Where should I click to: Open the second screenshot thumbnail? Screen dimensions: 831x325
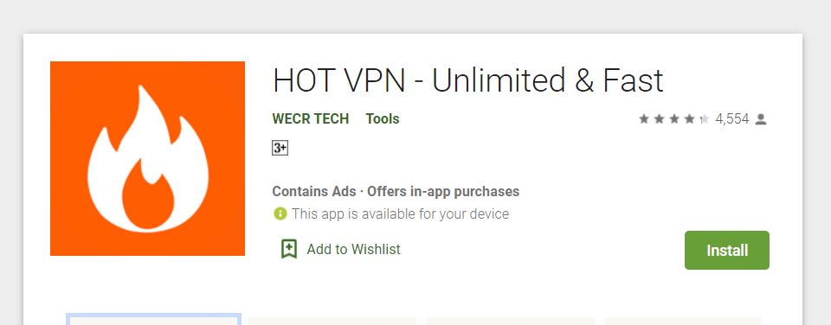[x=332, y=322]
